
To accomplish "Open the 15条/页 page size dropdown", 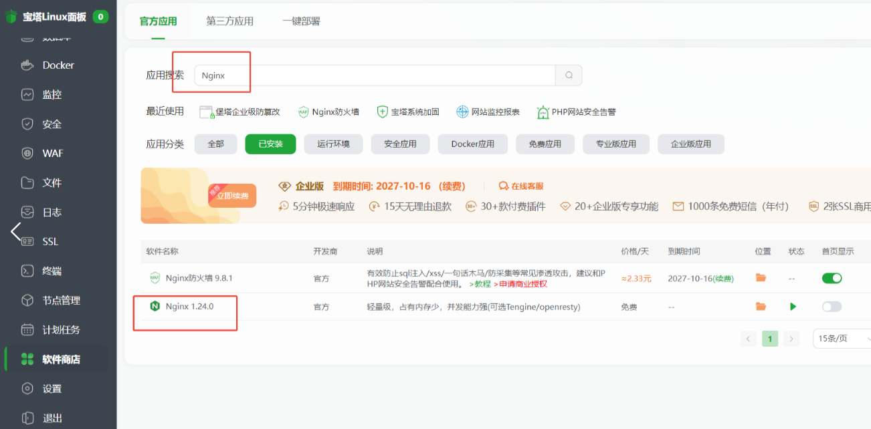I will pos(842,339).
